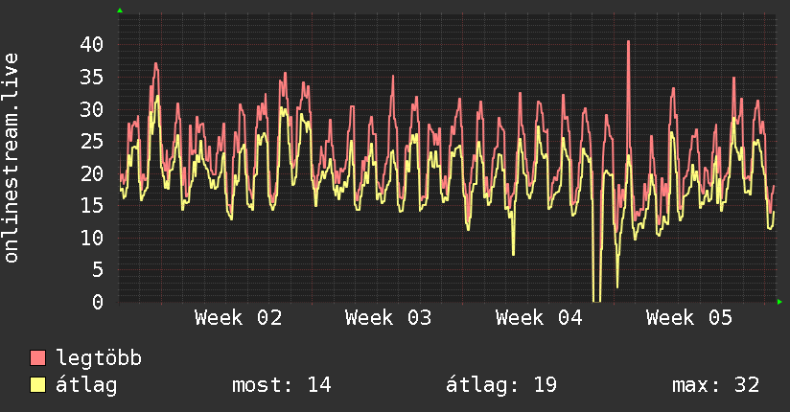Click the y-axis label 30

click(92, 109)
